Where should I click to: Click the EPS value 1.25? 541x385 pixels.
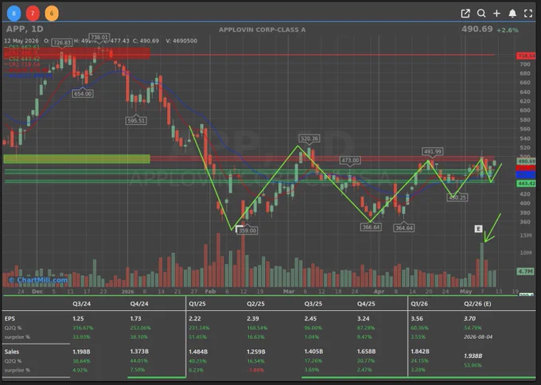(x=78, y=318)
